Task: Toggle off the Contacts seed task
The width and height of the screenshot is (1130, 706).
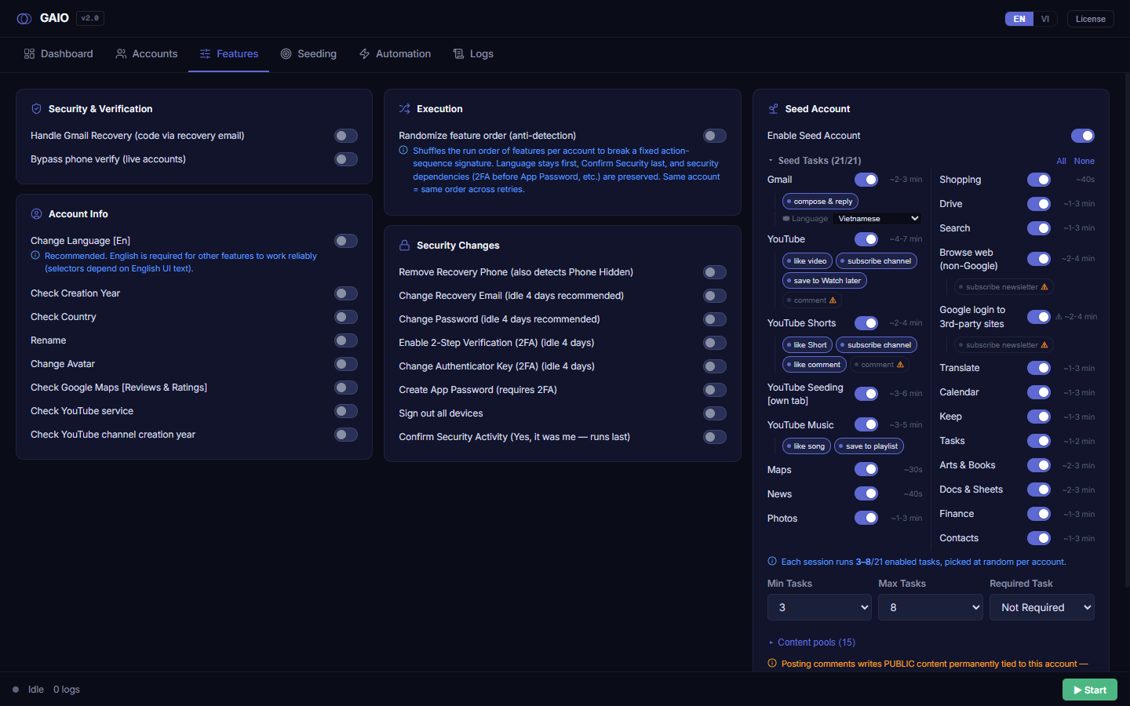Action: click(1039, 538)
